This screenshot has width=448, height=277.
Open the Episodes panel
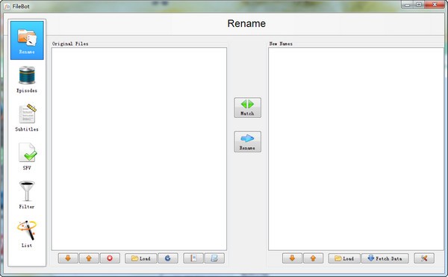coord(27,79)
